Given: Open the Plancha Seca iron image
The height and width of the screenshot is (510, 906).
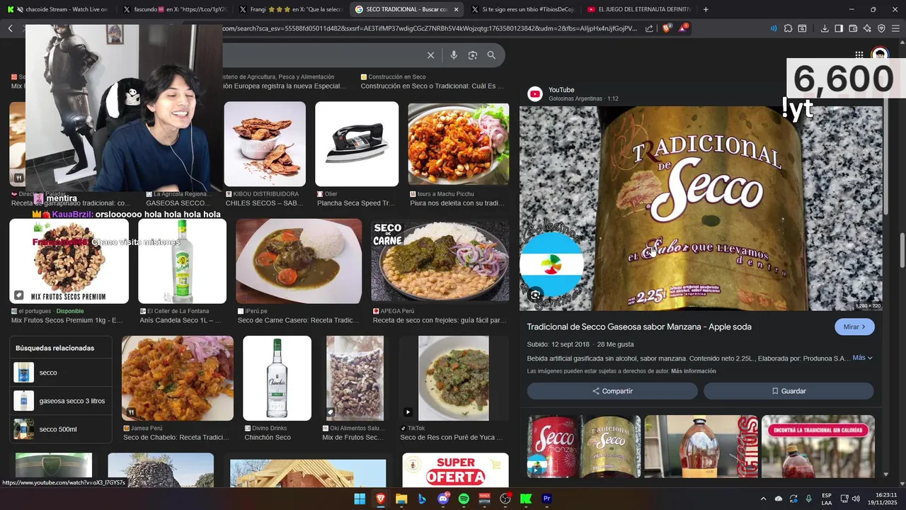Looking at the screenshot, I should pos(357,144).
